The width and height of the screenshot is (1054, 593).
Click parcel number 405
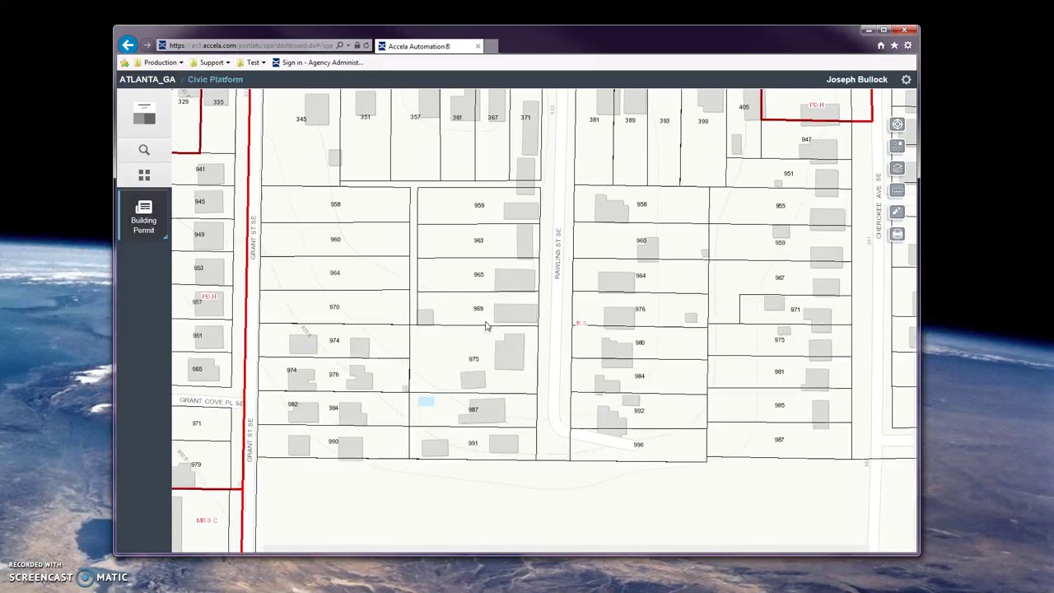tap(744, 108)
